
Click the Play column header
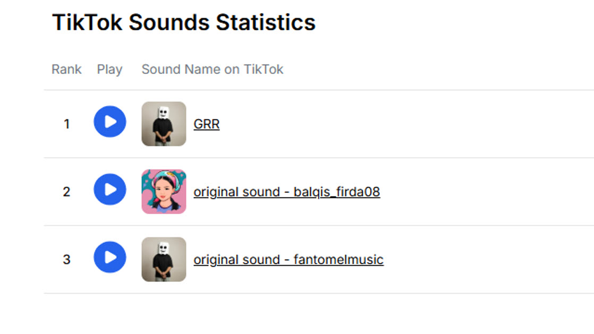pyautogui.click(x=109, y=70)
